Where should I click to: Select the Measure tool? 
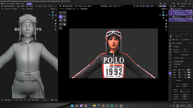pyautogui.click(x=65, y=24)
